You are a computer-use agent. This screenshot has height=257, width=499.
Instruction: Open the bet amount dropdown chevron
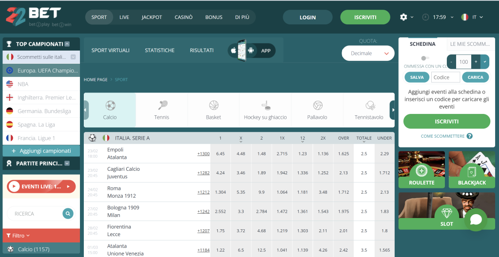point(485,62)
